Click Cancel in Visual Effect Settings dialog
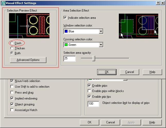This screenshot has width=166, height=128. pyautogui.click(x=129, y=72)
